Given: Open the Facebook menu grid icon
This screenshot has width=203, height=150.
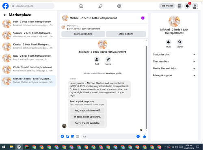Looking at the screenshot, I should click(x=179, y=6).
